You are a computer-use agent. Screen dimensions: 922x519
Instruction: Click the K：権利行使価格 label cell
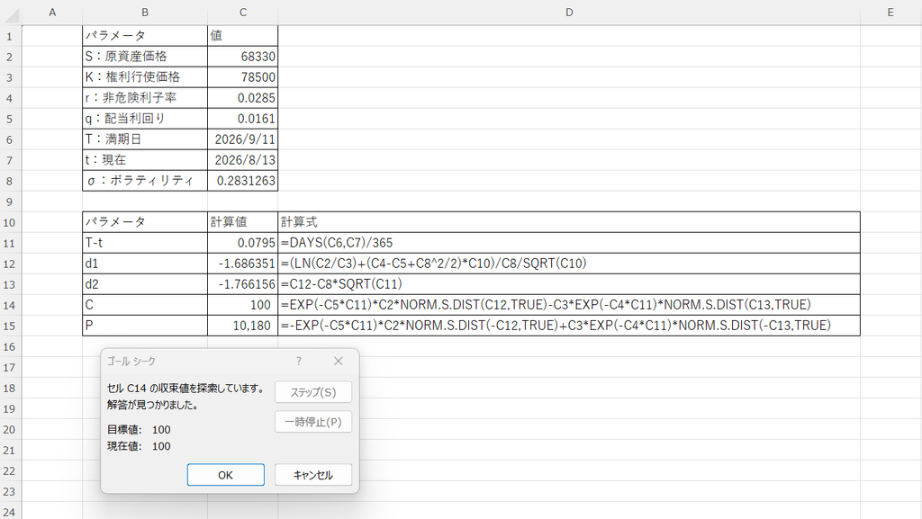pos(145,77)
